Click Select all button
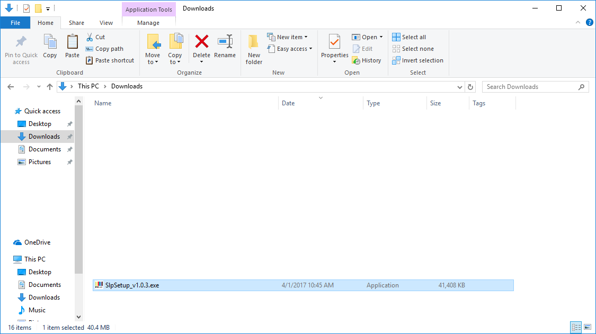The image size is (596, 334). tap(409, 37)
